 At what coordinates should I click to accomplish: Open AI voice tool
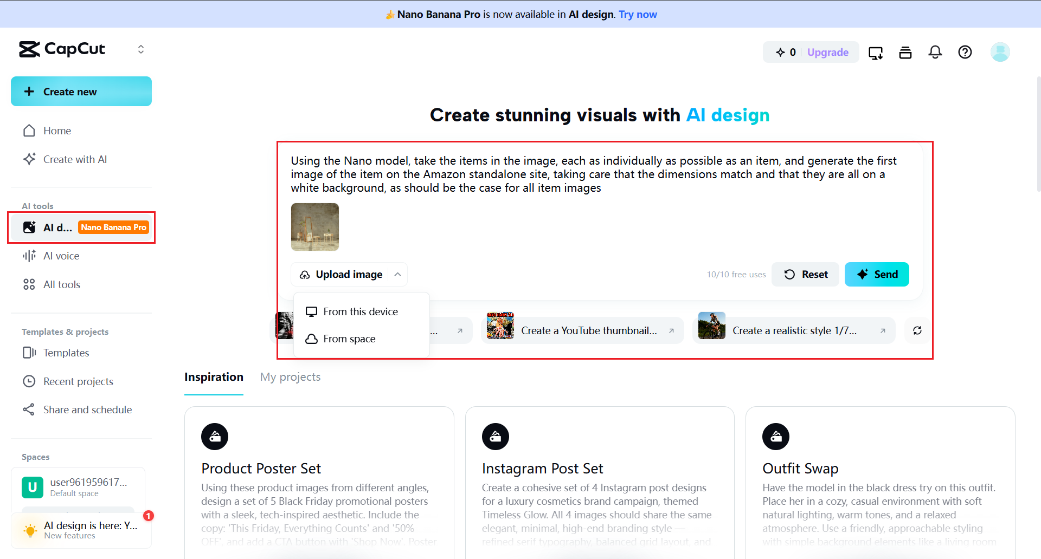[81, 256]
